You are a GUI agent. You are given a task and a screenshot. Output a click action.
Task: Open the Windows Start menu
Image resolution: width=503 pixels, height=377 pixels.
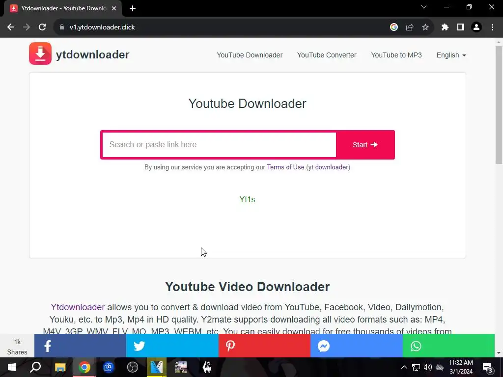pos(12,367)
